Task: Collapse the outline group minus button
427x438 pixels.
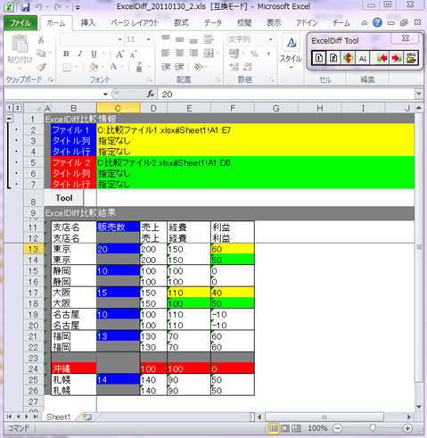Action: click(x=9, y=119)
